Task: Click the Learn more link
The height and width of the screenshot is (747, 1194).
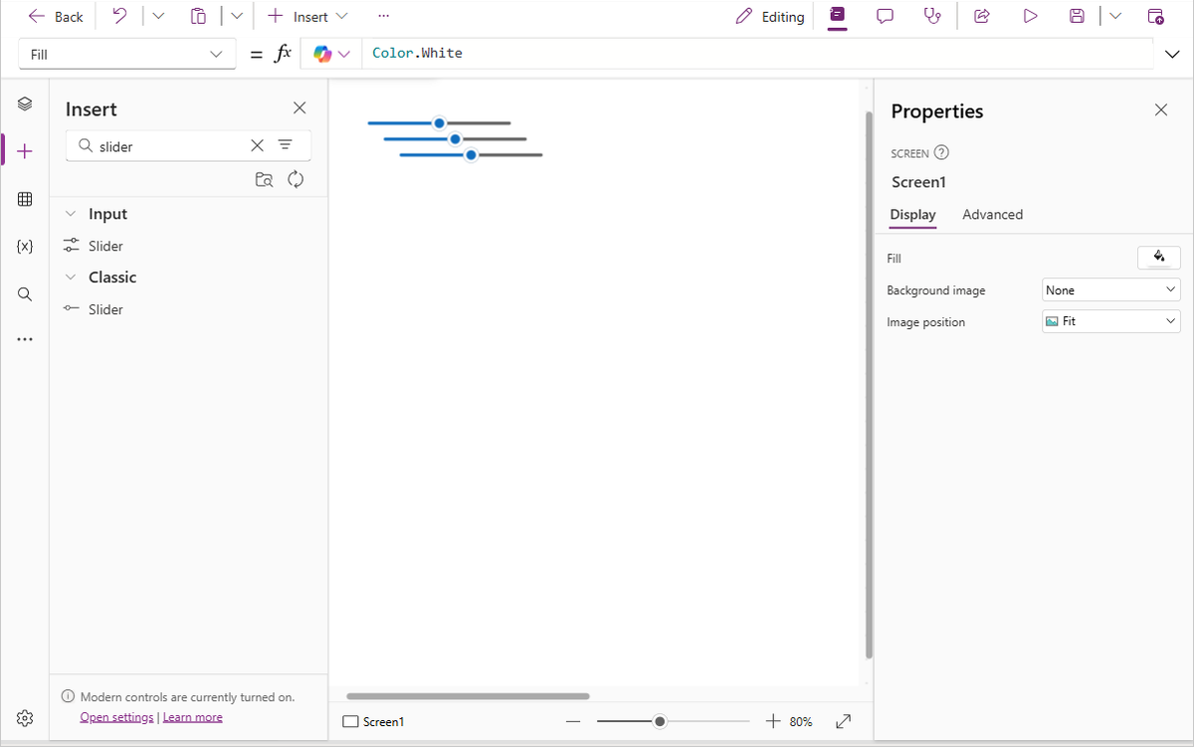Action: coord(192,717)
